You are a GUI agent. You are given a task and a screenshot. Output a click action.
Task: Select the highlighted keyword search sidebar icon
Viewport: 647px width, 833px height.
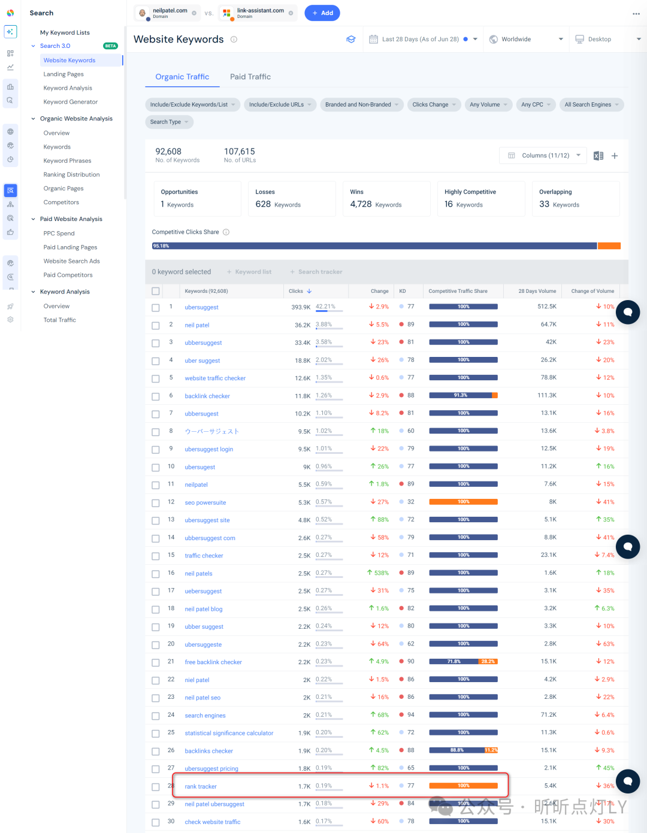(10, 190)
